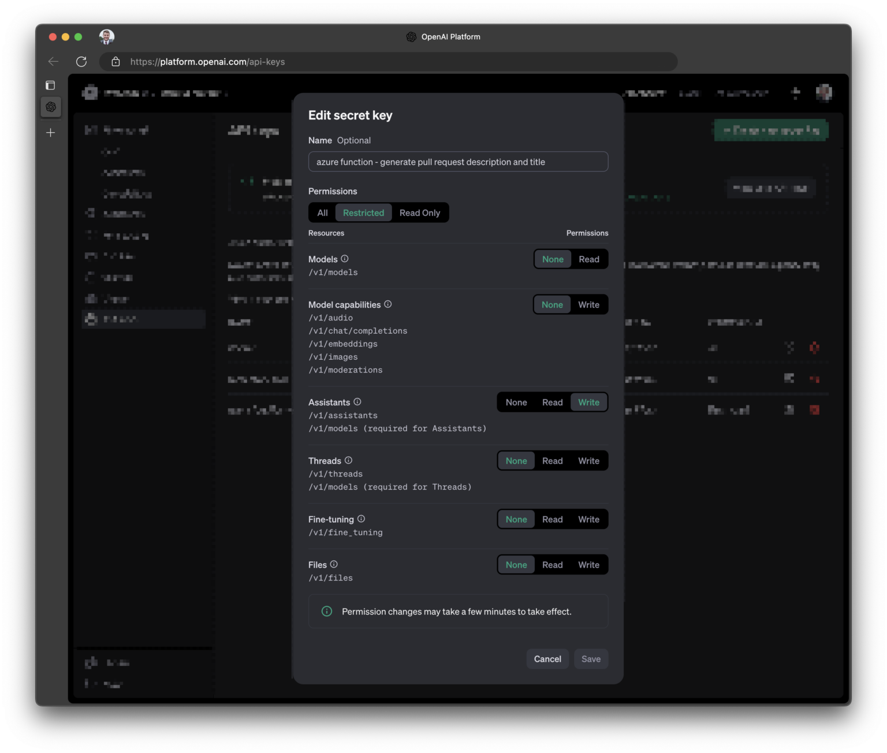This screenshot has height=753, width=887.
Task: Show info for Model capabilities resource
Action: 388,304
